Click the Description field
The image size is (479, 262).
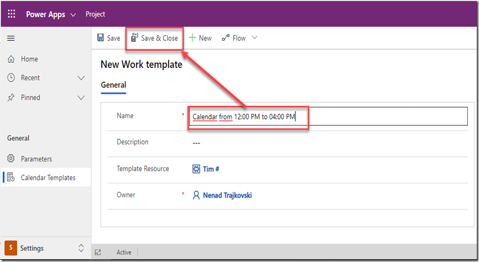pyautogui.click(x=329, y=143)
